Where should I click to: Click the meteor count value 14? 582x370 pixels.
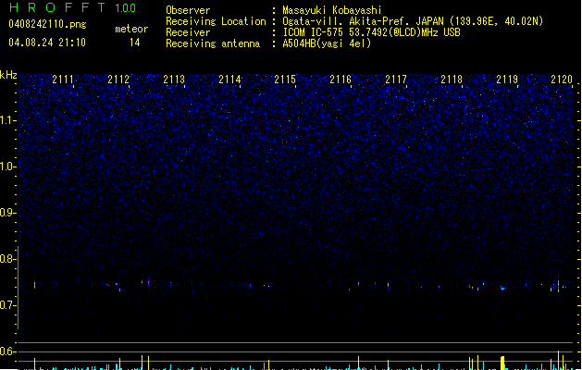pyautogui.click(x=135, y=43)
